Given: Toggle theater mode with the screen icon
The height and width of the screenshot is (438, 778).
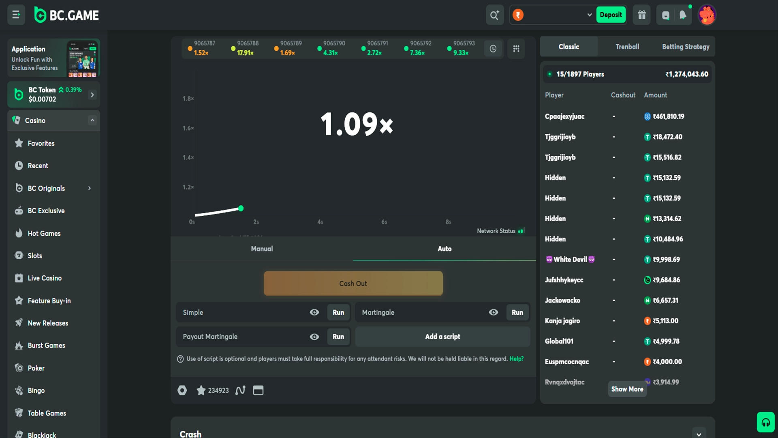Looking at the screenshot, I should click(x=258, y=390).
